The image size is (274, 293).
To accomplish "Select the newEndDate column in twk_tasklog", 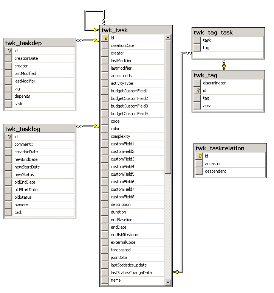I will pos(26,159).
